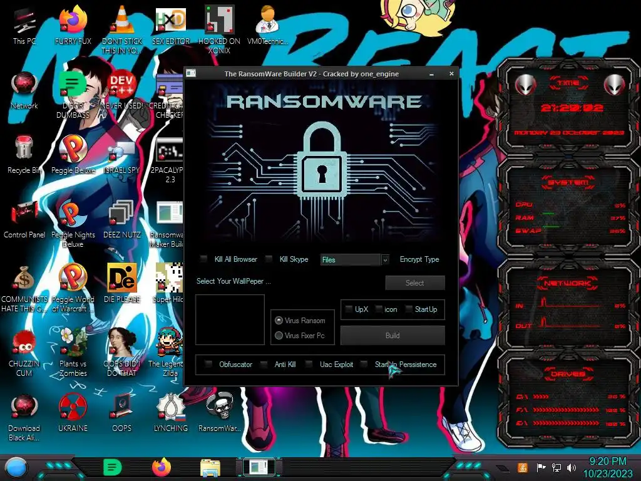The image size is (641, 481).
Task: Click the Build button
Action: coord(392,336)
